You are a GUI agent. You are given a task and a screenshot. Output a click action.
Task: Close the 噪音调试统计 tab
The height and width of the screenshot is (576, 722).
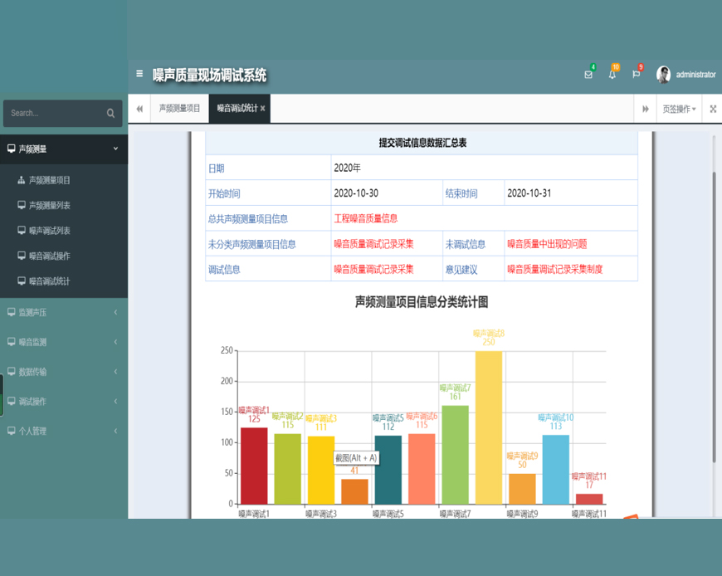pos(263,109)
